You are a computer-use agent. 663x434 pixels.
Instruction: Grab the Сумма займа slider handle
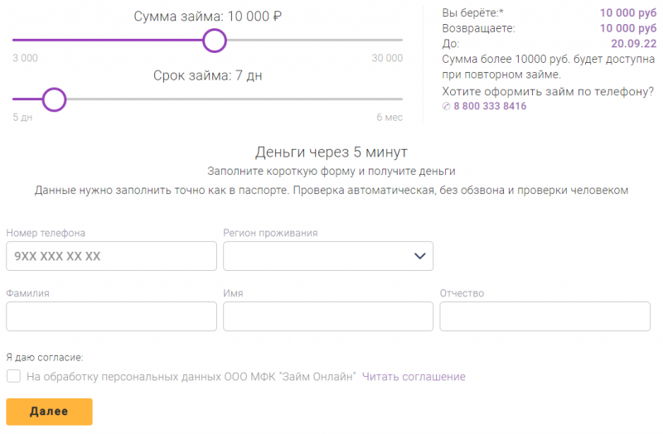point(214,40)
